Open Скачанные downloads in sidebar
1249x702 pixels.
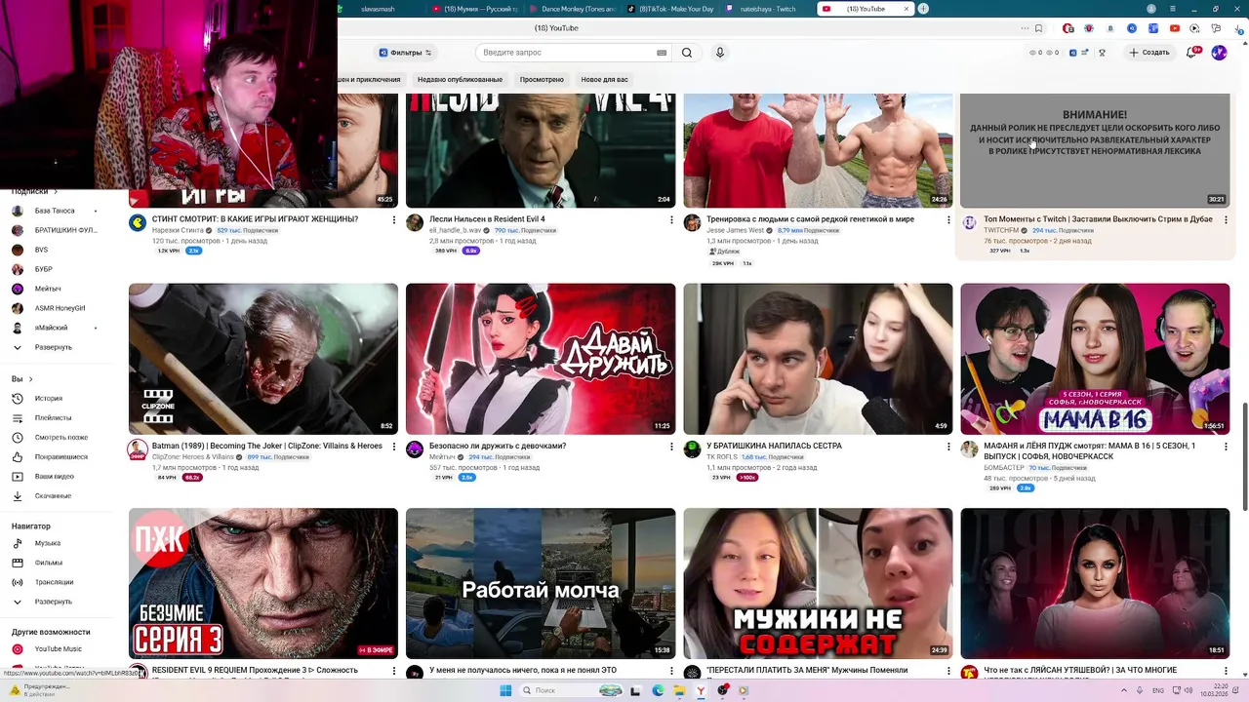pyautogui.click(x=53, y=496)
